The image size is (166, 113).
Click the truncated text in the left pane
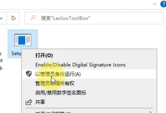coord(1,61)
